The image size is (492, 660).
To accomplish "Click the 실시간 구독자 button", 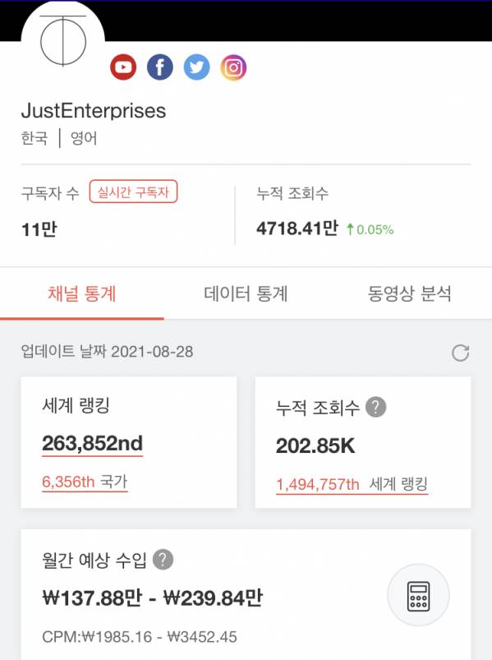I will click(x=133, y=192).
